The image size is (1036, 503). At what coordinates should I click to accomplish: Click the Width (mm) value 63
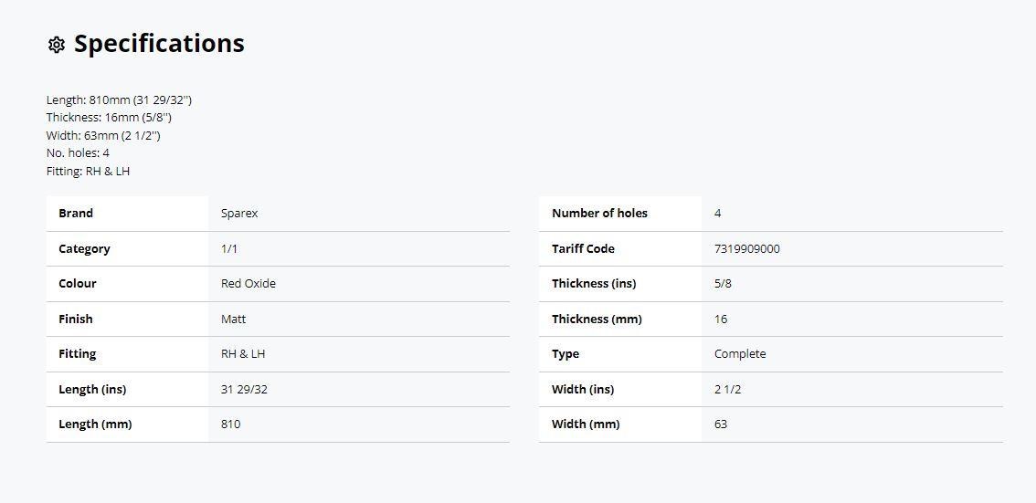tap(720, 424)
